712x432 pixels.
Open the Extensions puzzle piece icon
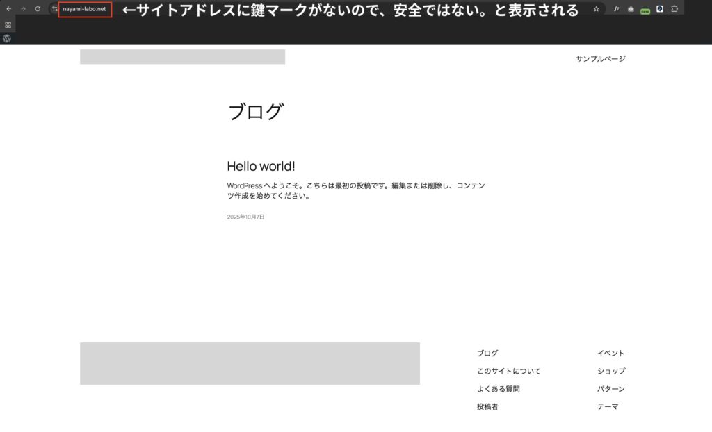pos(674,9)
